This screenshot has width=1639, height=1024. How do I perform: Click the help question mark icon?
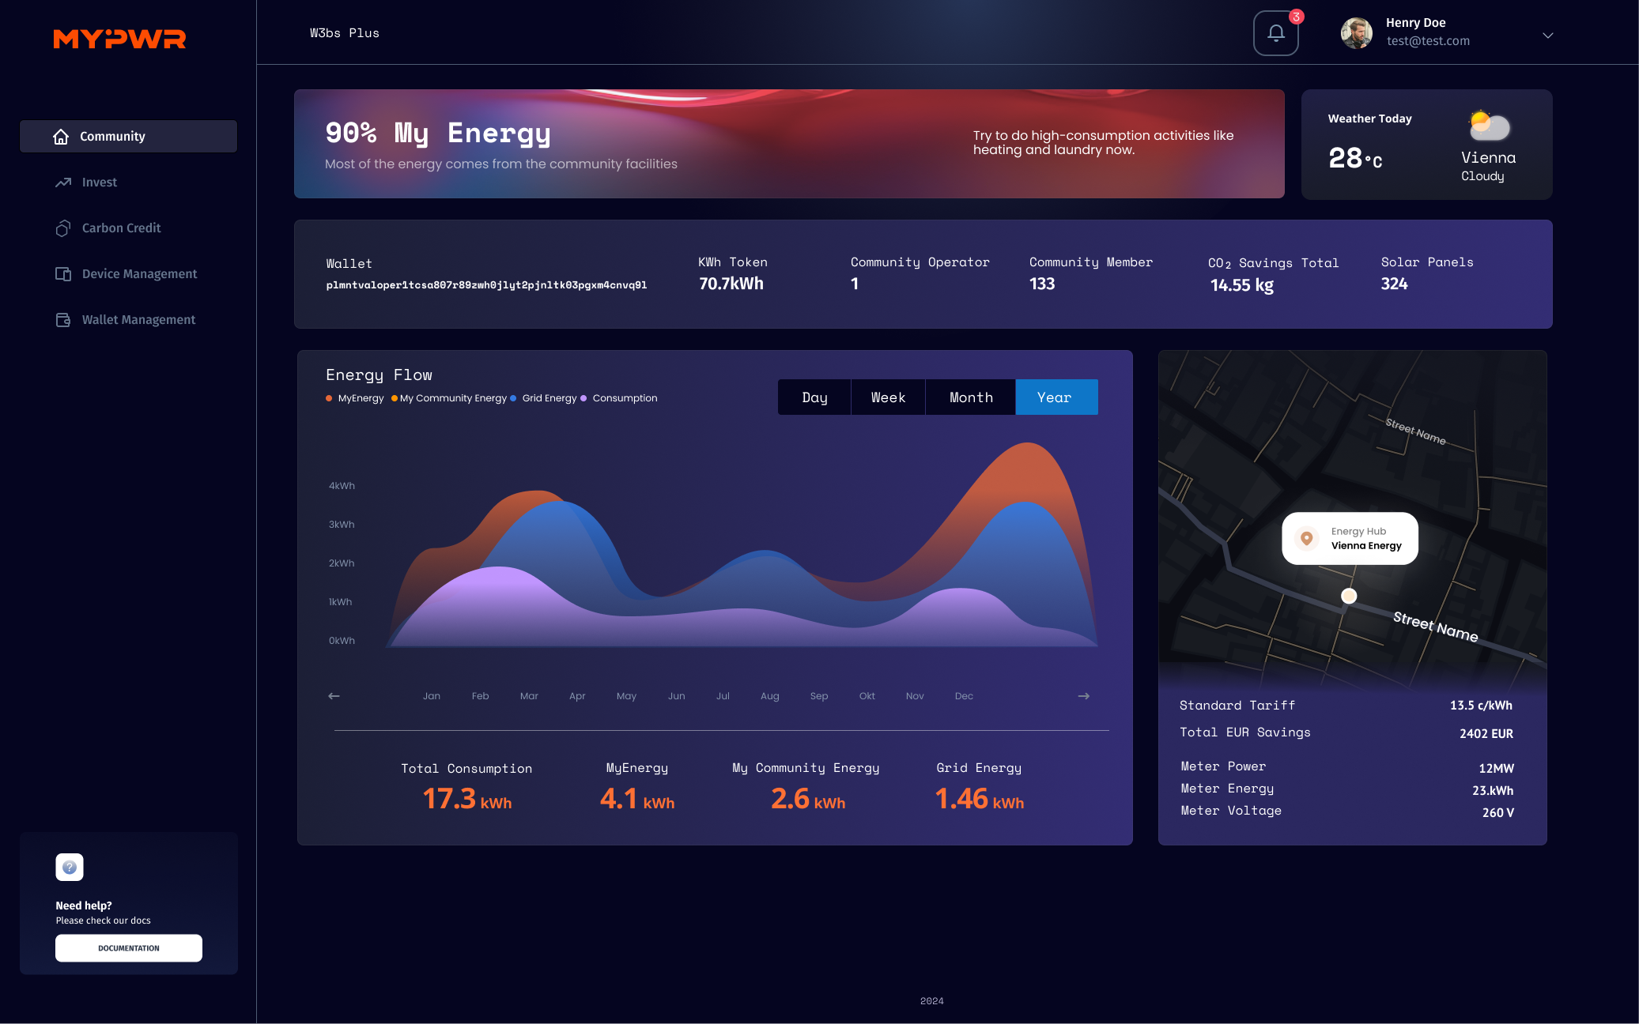point(69,867)
